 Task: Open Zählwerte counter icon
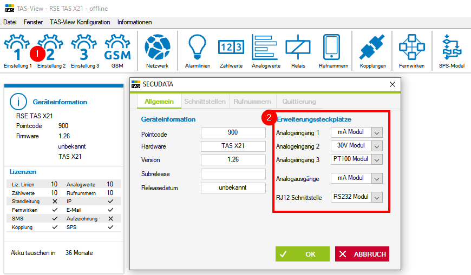(231, 47)
